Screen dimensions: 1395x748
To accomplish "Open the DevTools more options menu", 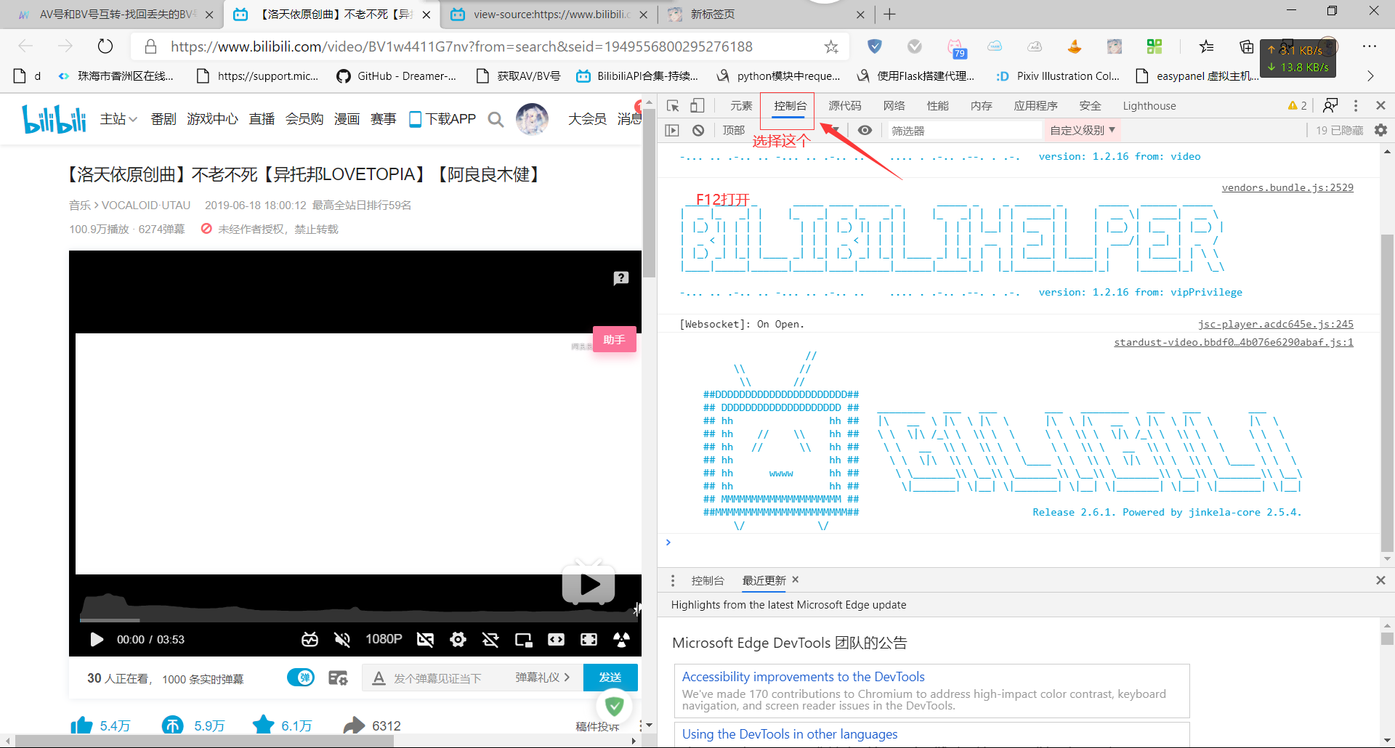I will click(x=1356, y=106).
